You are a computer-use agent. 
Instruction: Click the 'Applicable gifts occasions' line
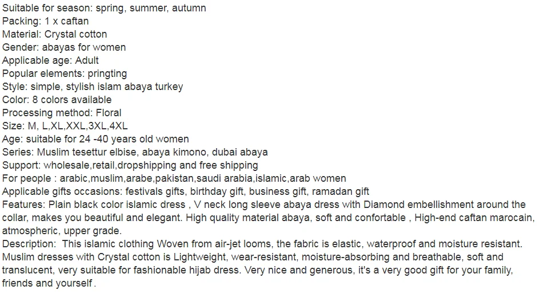pos(186,191)
